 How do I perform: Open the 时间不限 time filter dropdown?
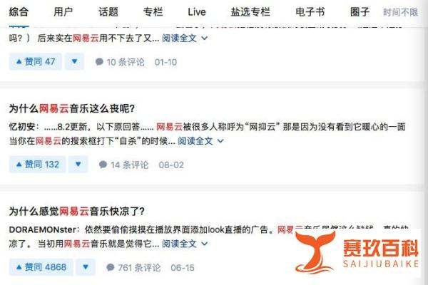click(x=400, y=12)
